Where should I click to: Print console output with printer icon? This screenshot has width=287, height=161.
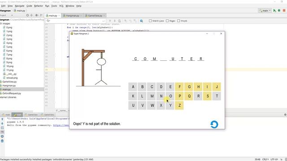[x=2, y=136]
